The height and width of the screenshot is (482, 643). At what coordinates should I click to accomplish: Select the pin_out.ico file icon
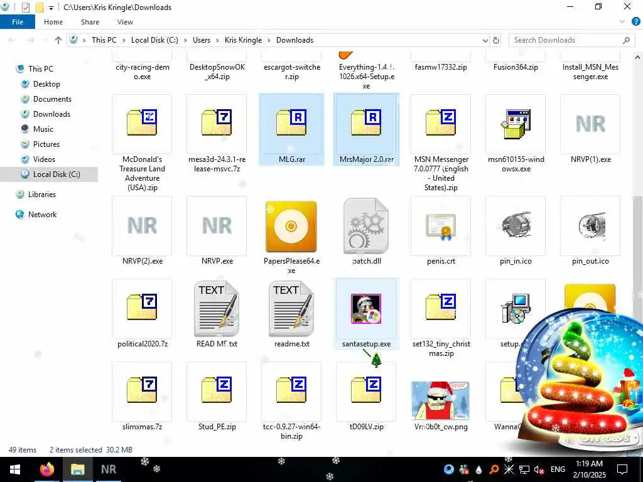pyautogui.click(x=591, y=226)
